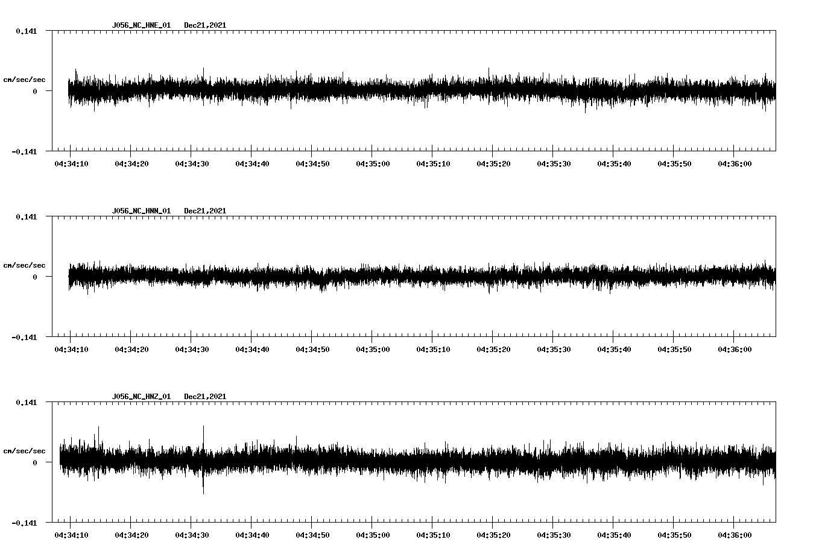Select 04:35:00 time label under HNE plot

pyautogui.click(x=373, y=164)
